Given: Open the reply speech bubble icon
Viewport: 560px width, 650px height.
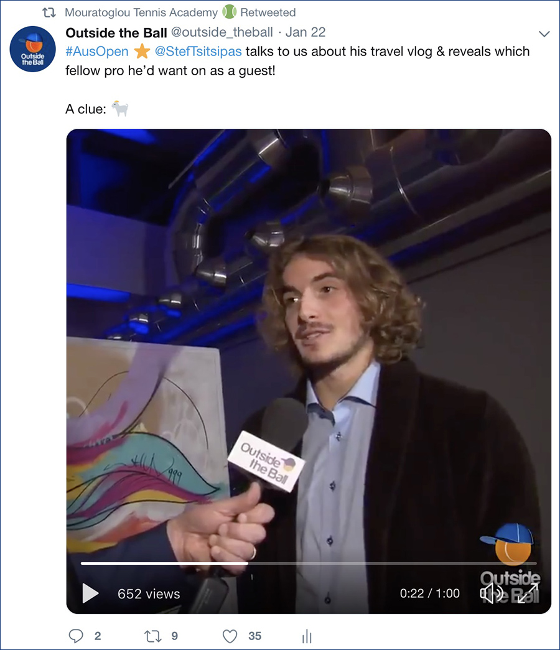Looking at the screenshot, I should 76,636.
